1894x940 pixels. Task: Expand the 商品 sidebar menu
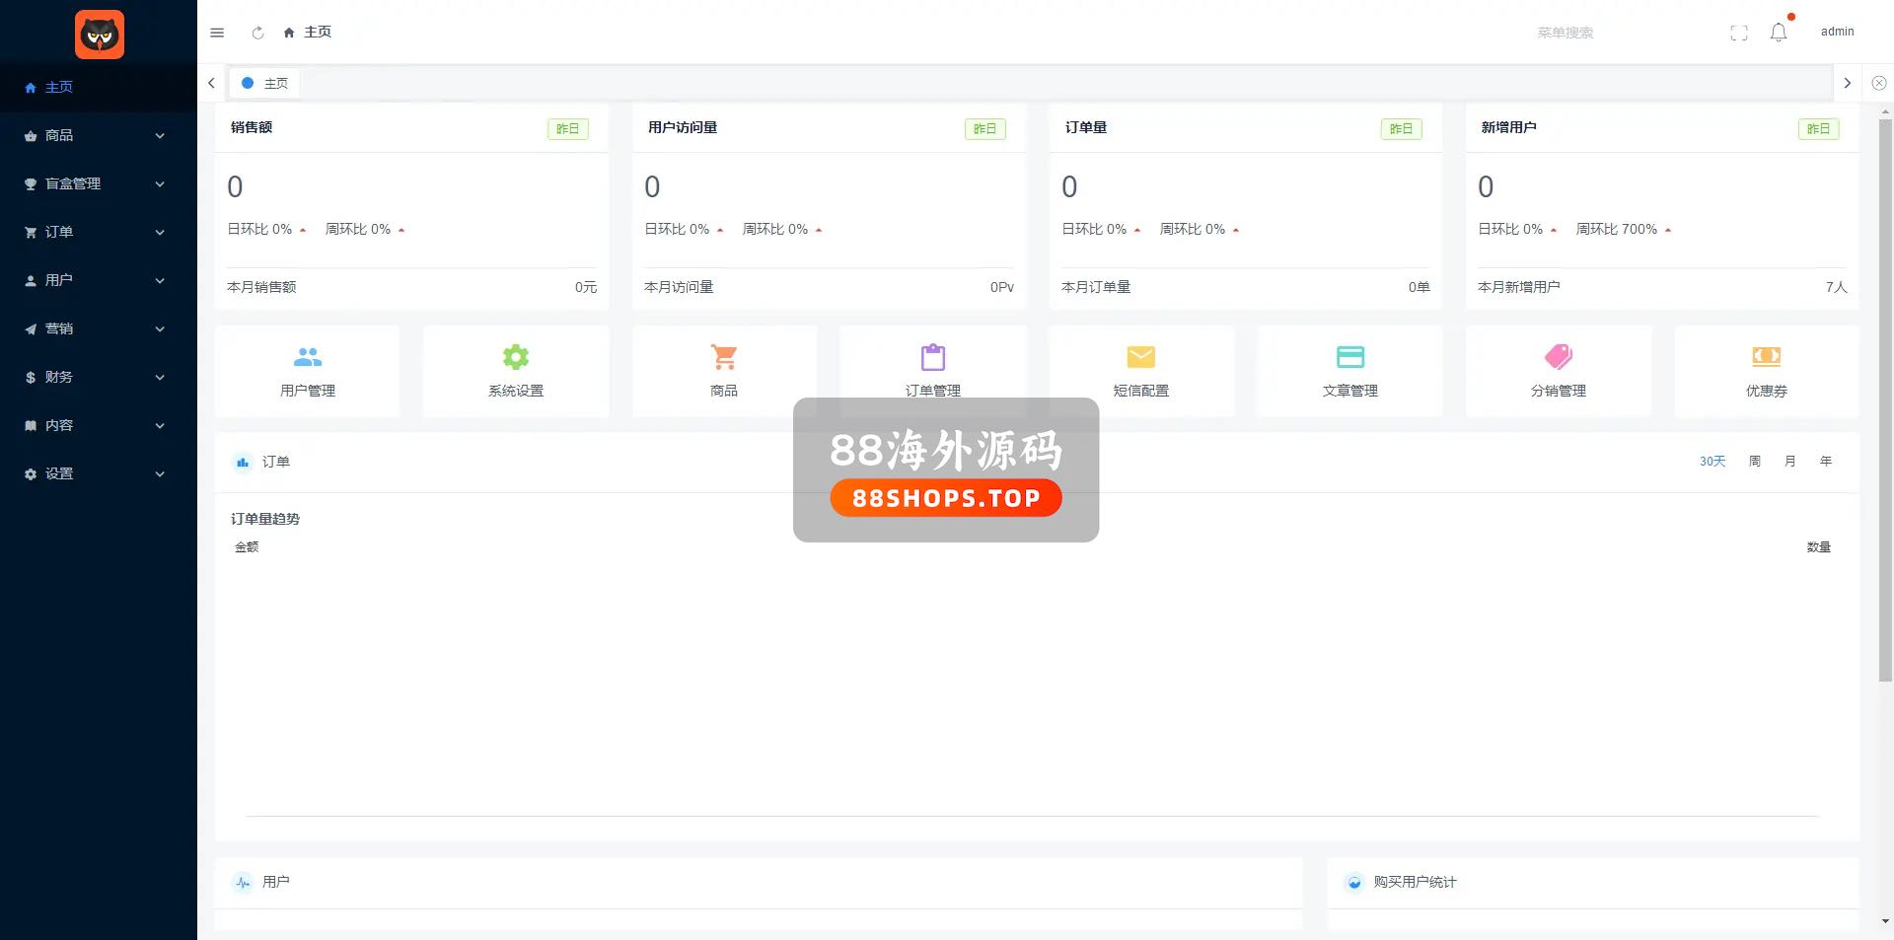tap(96, 135)
